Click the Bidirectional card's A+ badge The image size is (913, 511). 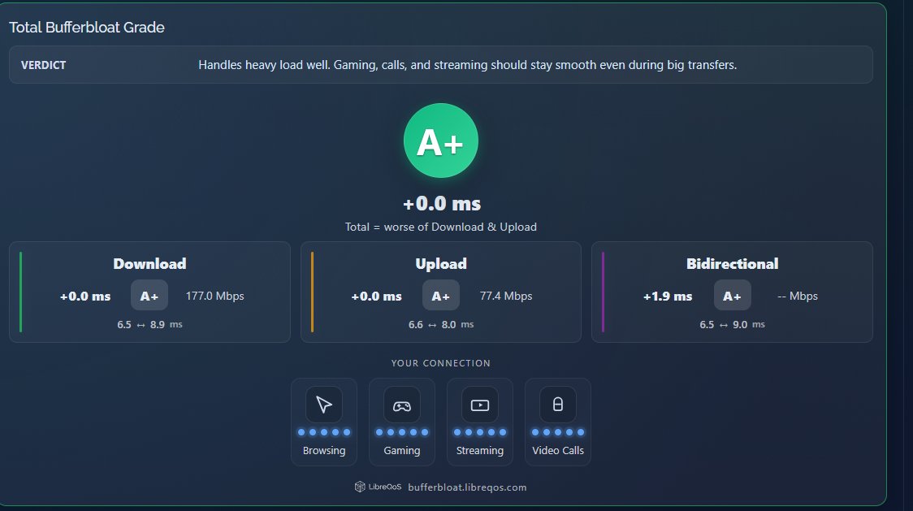point(732,296)
